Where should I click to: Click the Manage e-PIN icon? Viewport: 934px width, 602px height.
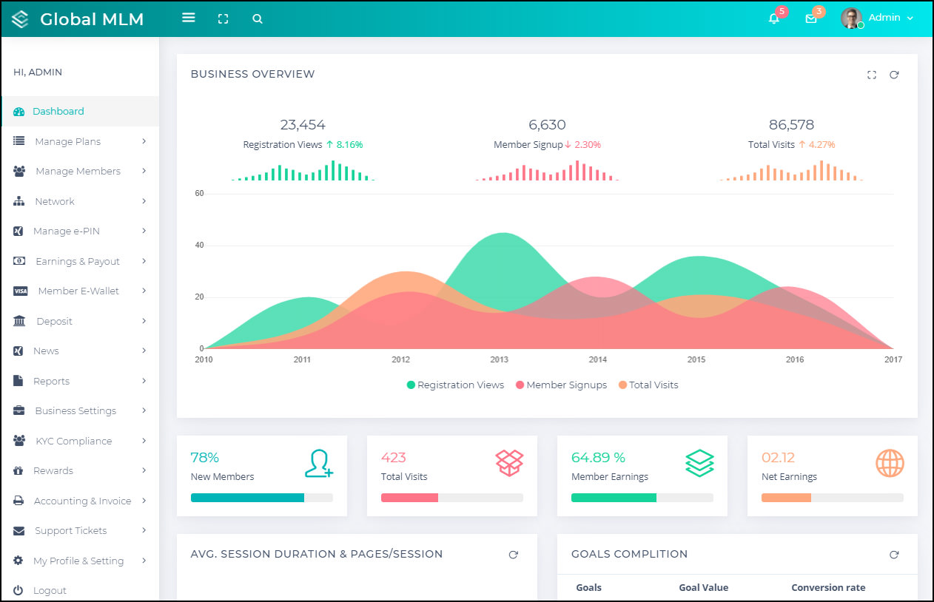(x=19, y=231)
